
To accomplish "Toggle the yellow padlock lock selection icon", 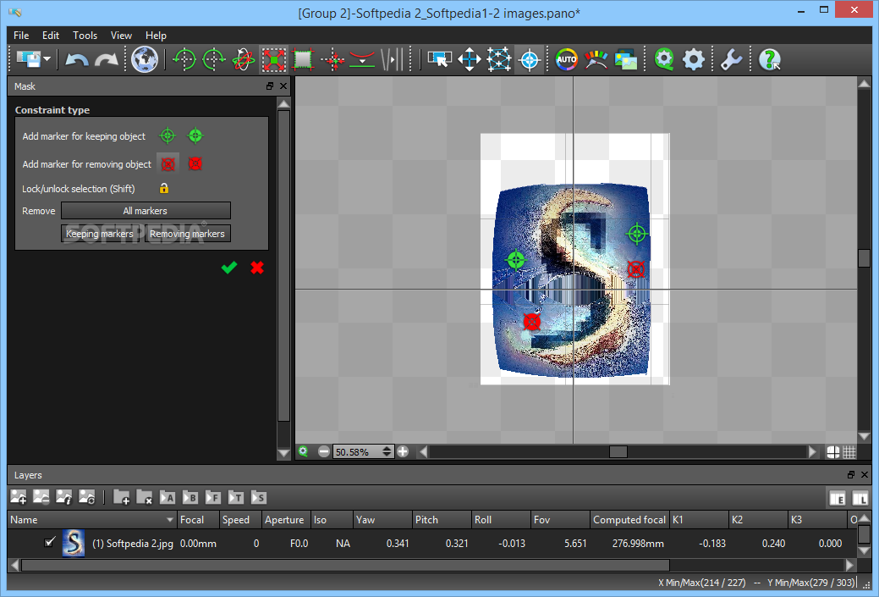I will [163, 189].
